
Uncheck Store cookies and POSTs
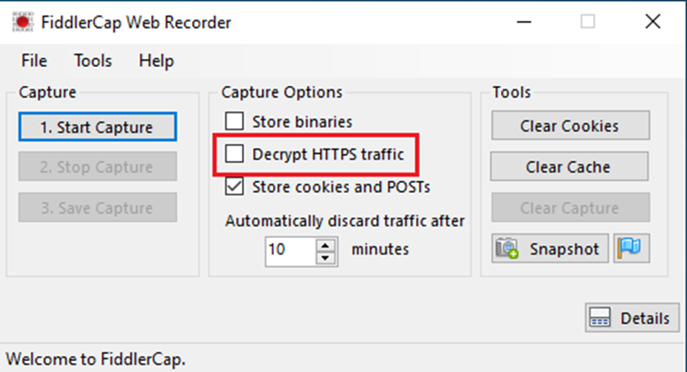235,186
